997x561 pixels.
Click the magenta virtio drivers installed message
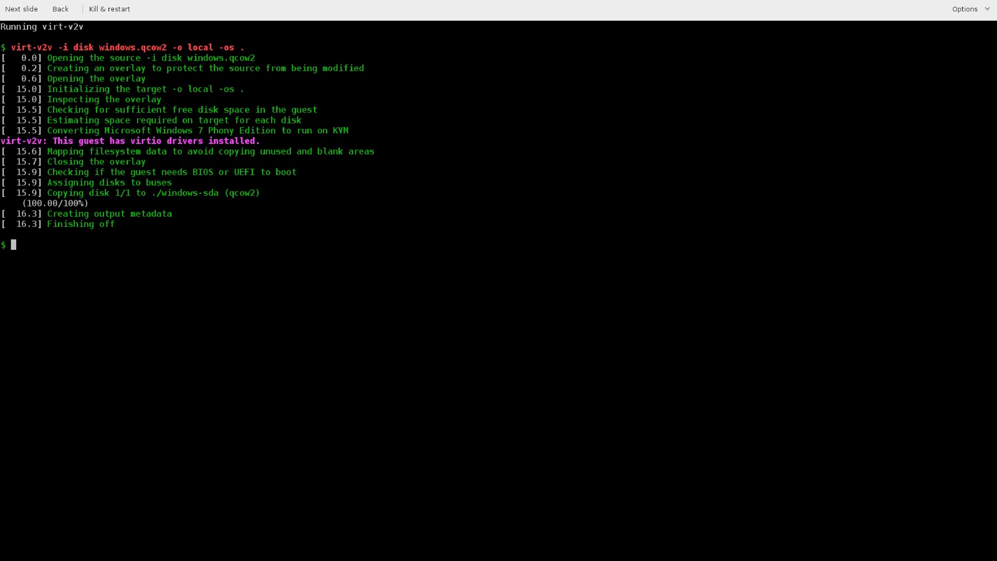pyautogui.click(x=130, y=141)
